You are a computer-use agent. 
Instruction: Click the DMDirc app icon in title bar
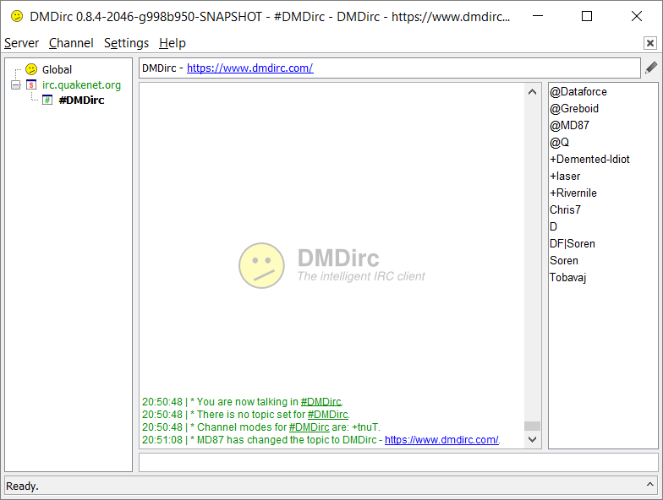(17, 16)
